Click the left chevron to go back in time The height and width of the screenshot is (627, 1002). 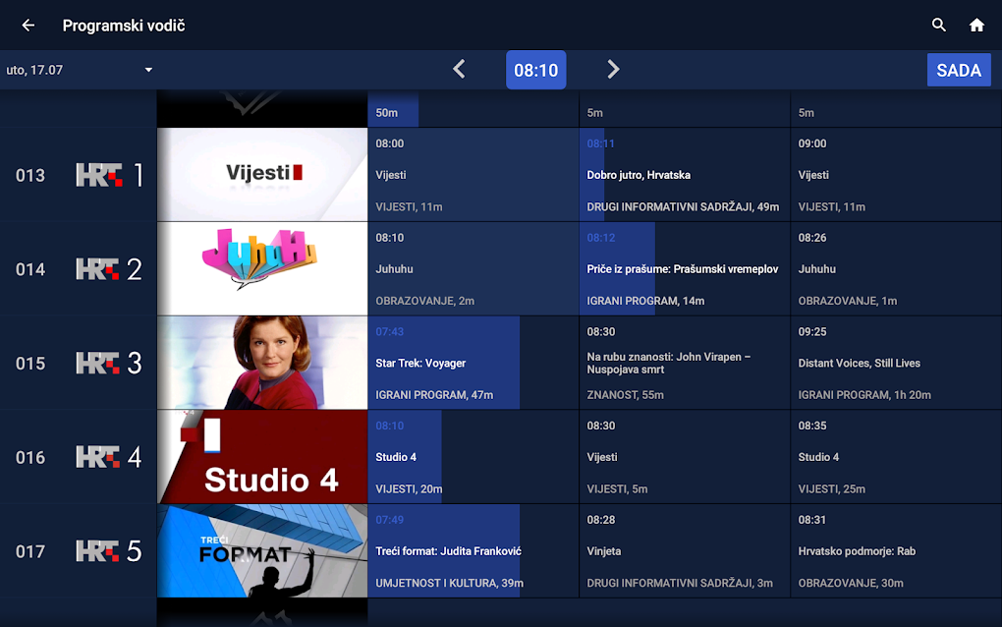458,70
